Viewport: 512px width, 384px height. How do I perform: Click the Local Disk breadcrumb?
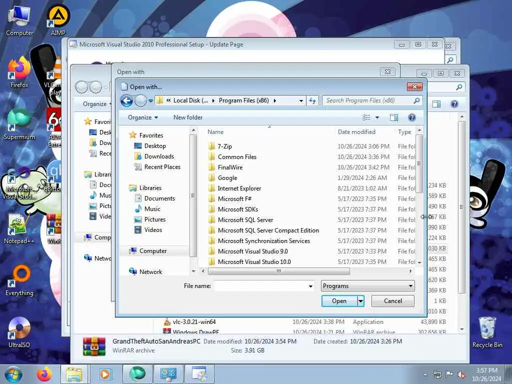point(190,100)
